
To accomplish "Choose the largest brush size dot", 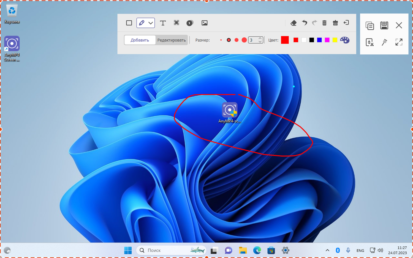I will pos(244,40).
